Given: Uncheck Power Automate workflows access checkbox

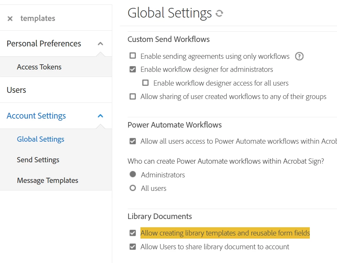Looking at the screenshot, I should click(133, 141).
